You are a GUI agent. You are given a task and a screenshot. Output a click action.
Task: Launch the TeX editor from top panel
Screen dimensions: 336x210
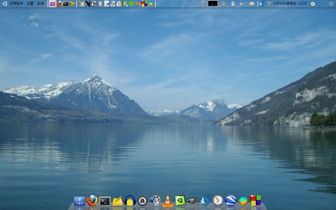point(119,4)
